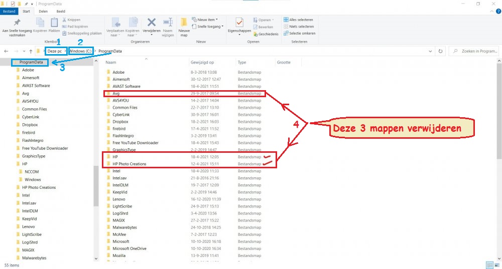Expand the Snelle toegang dropdown in the ribbon
This screenshot has height=269, width=502.
coord(209,27)
